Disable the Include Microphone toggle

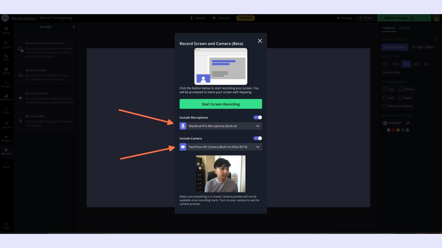point(258,117)
